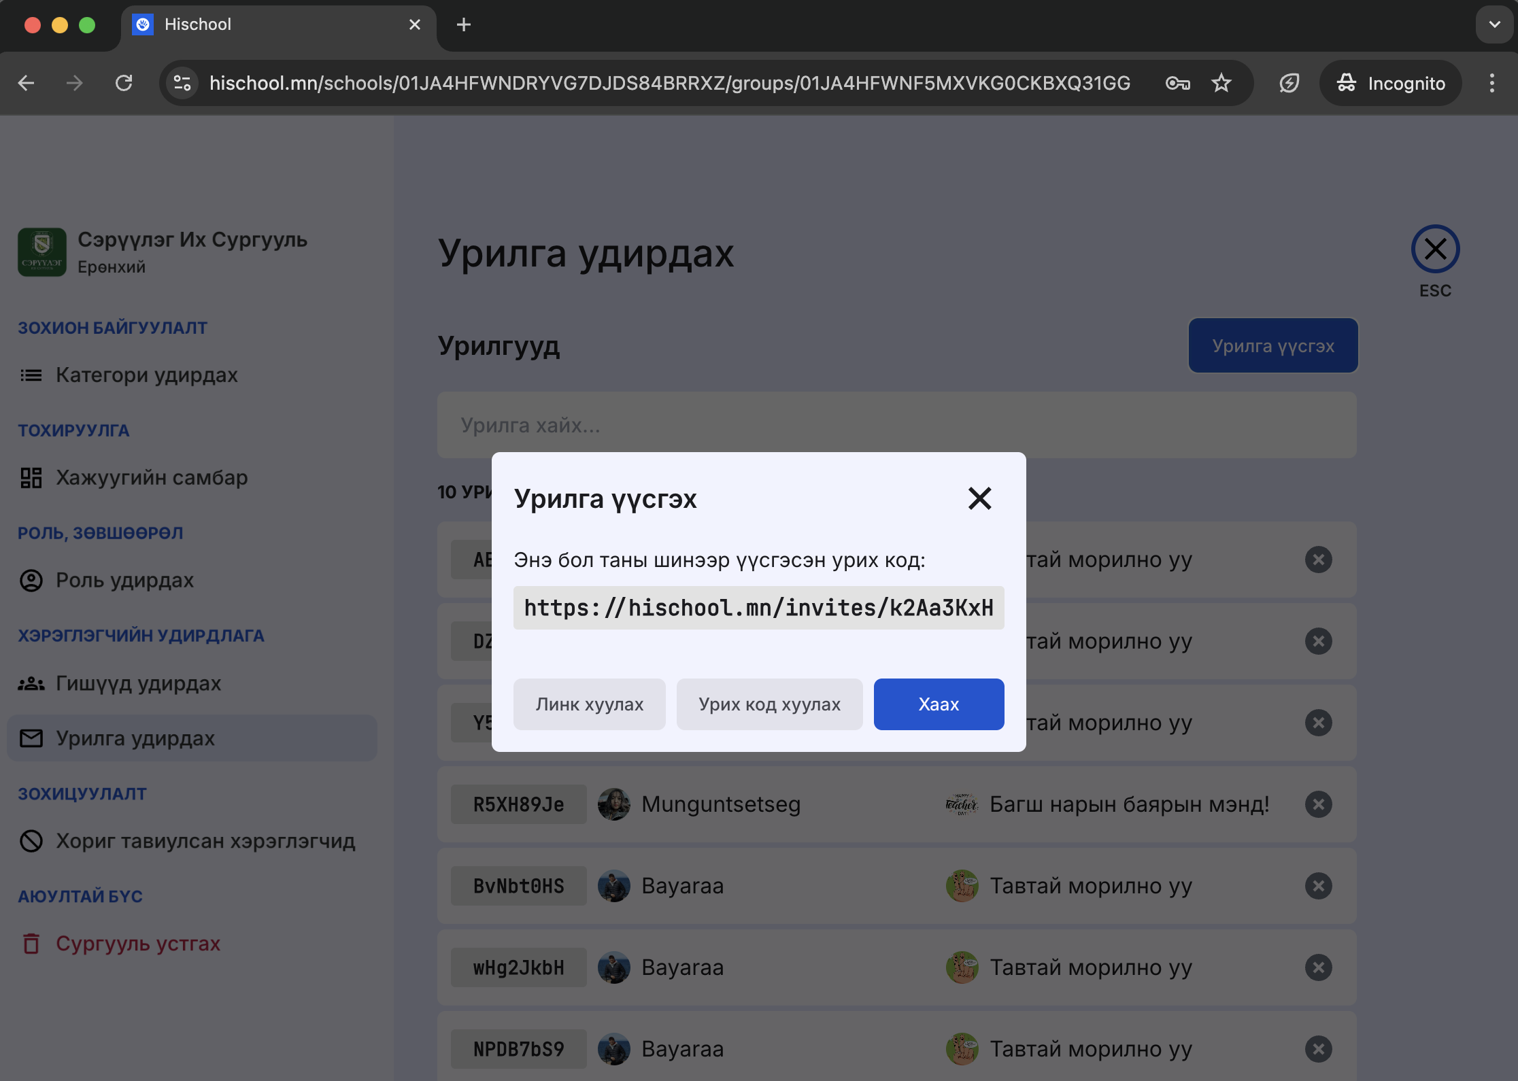Delete the R5XH89Je invite
This screenshot has height=1081, width=1518.
1318,804
